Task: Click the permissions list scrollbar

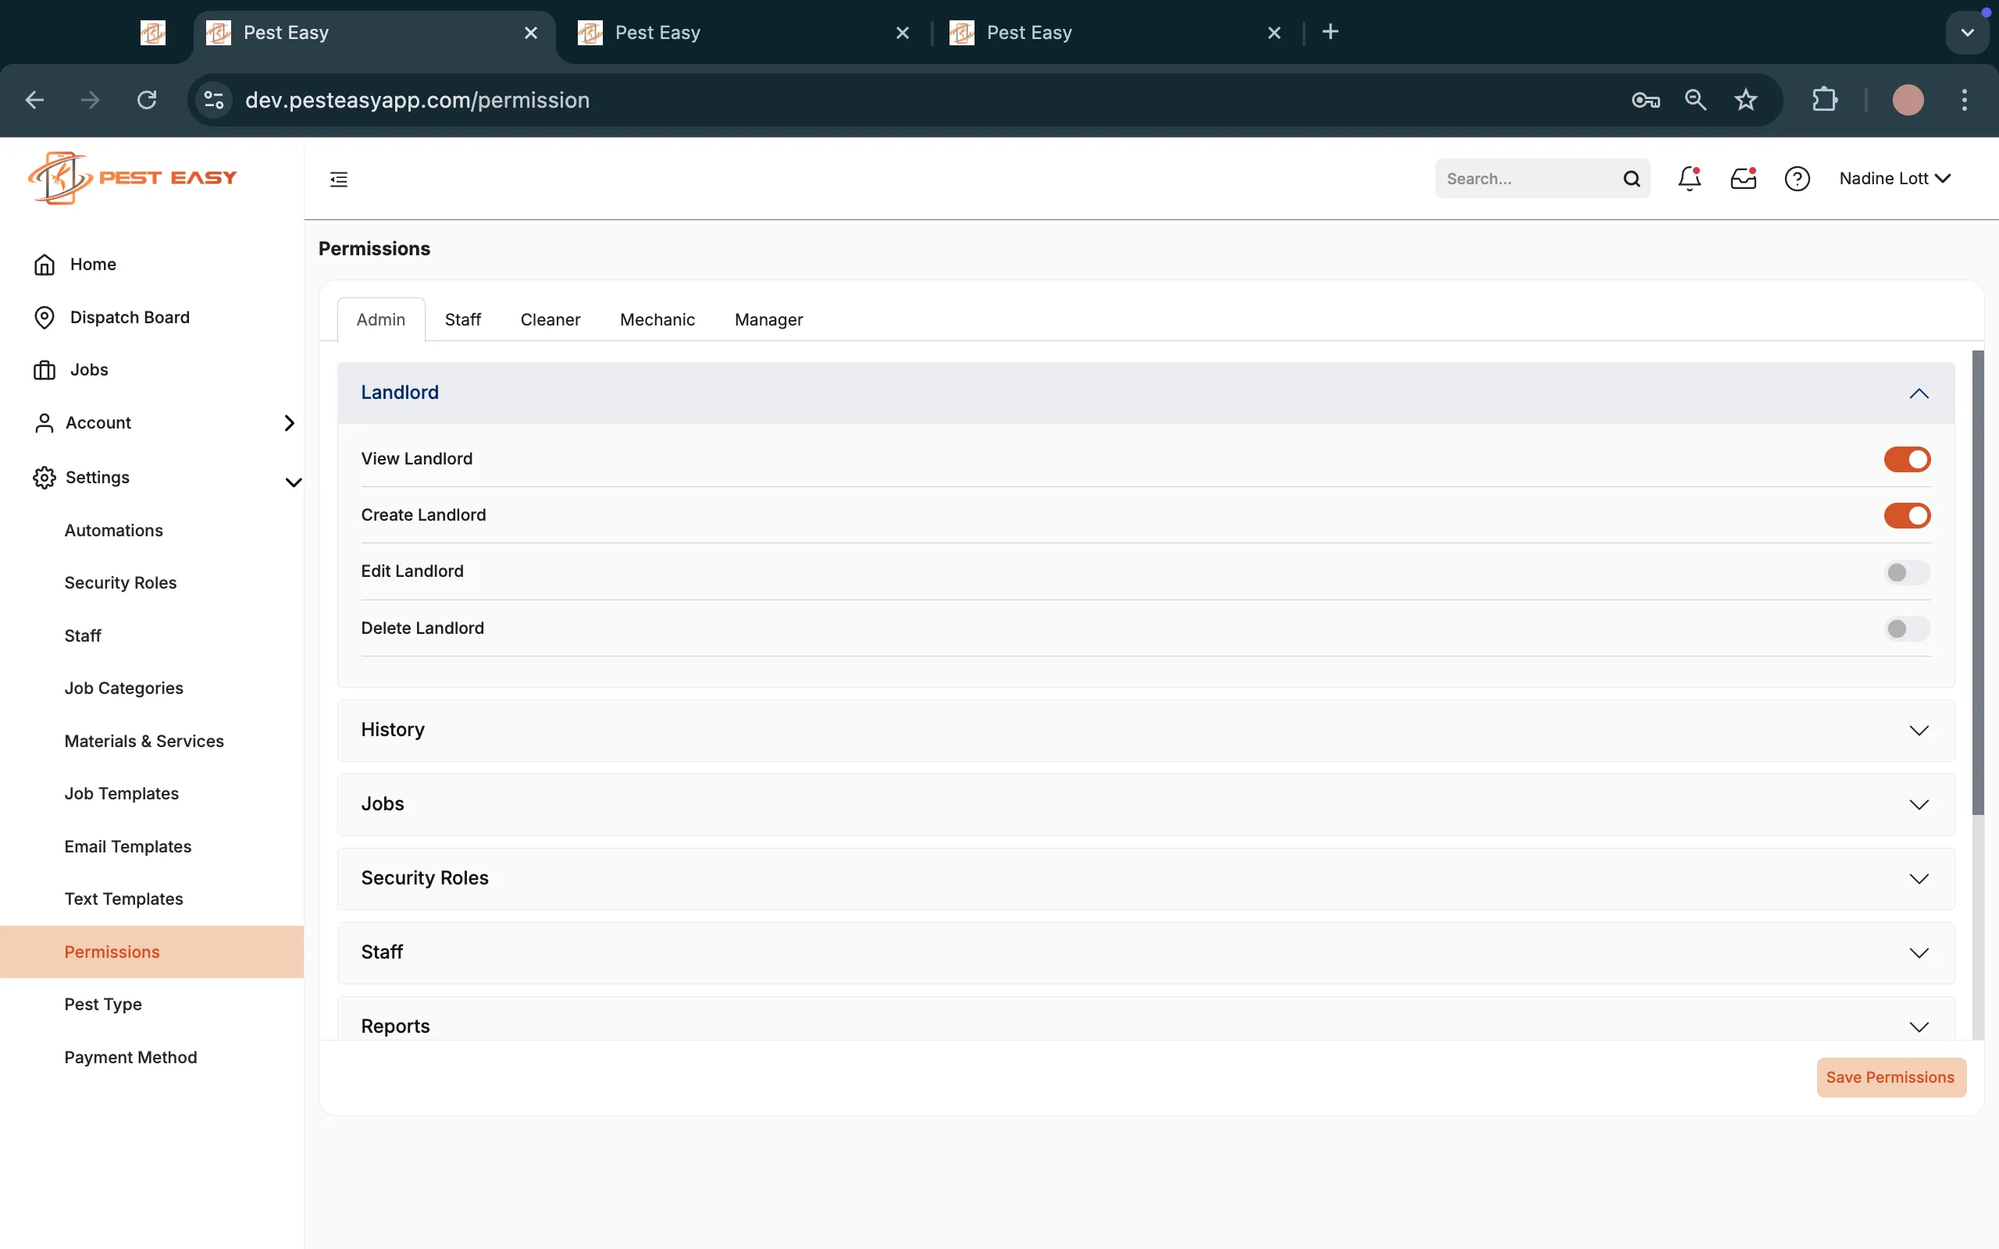Action: pyautogui.click(x=1977, y=582)
